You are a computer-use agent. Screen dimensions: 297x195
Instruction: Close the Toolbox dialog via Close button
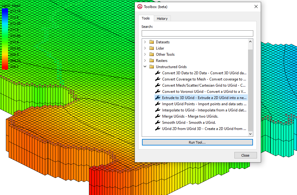coord(246,155)
